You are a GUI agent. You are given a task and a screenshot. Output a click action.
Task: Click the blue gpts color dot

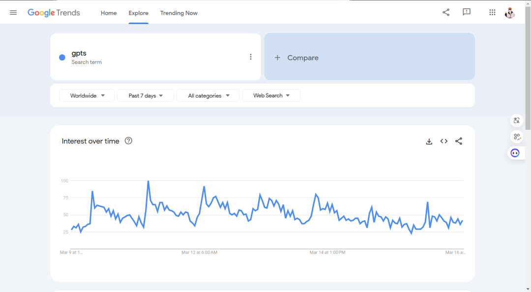click(62, 57)
